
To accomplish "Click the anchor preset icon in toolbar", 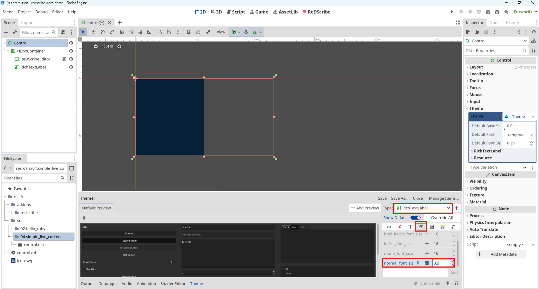I will coord(246,32).
